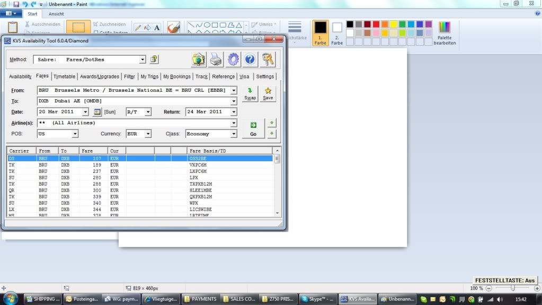The height and width of the screenshot is (305, 542).
Task: Expand the Class dropdown showing Economy
Action: click(x=234, y=134)
